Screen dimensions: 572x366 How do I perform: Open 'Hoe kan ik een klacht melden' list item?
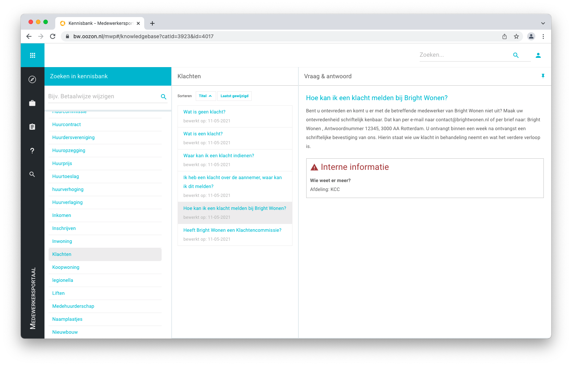pyautogui.click(x=235, y=213)
